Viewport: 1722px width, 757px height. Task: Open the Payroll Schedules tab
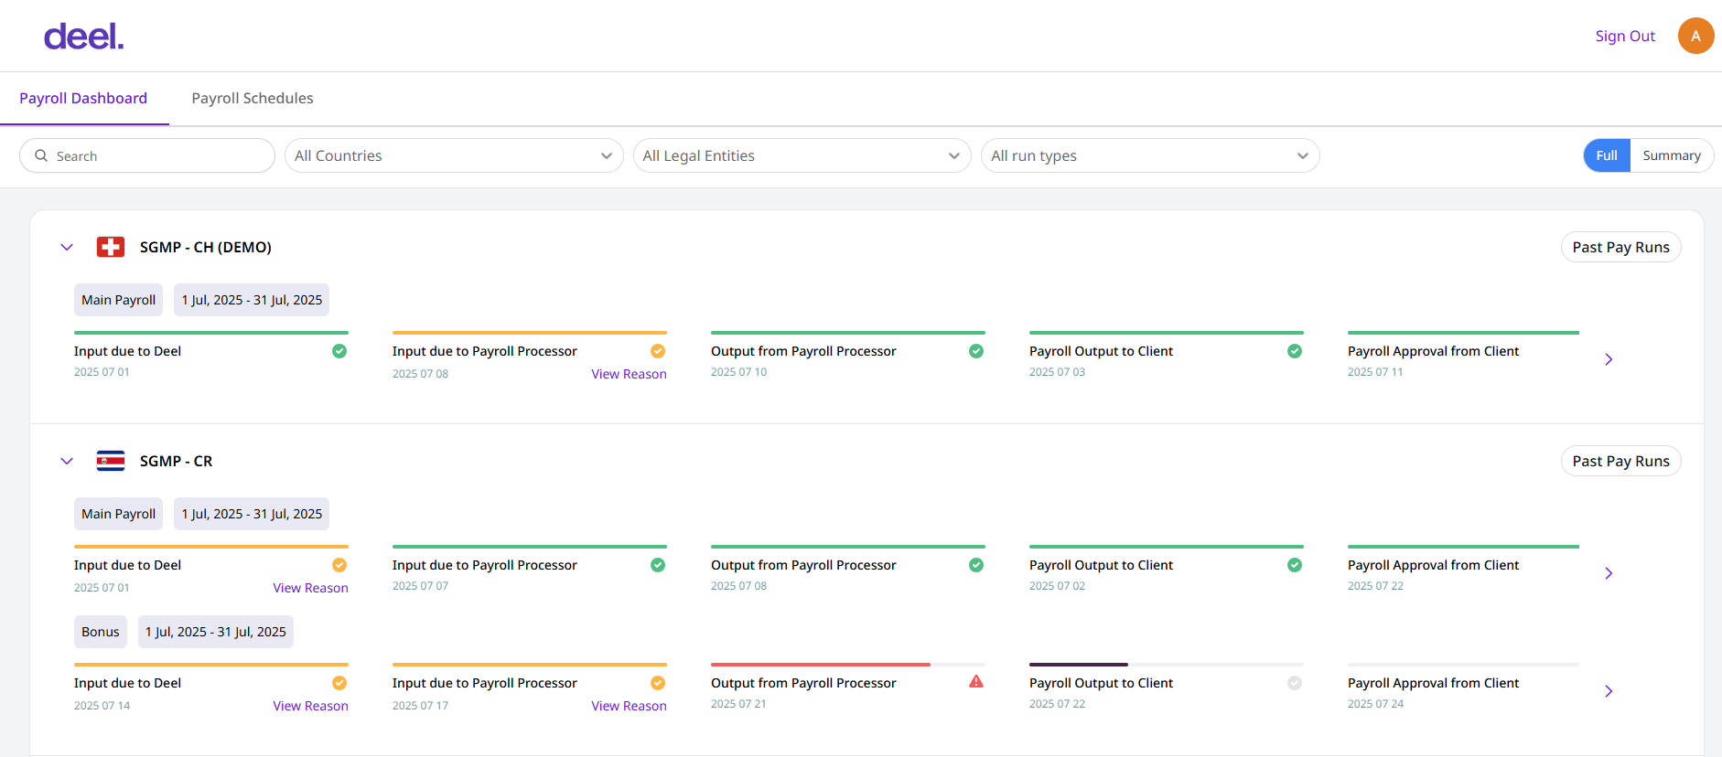click(253, 98)
